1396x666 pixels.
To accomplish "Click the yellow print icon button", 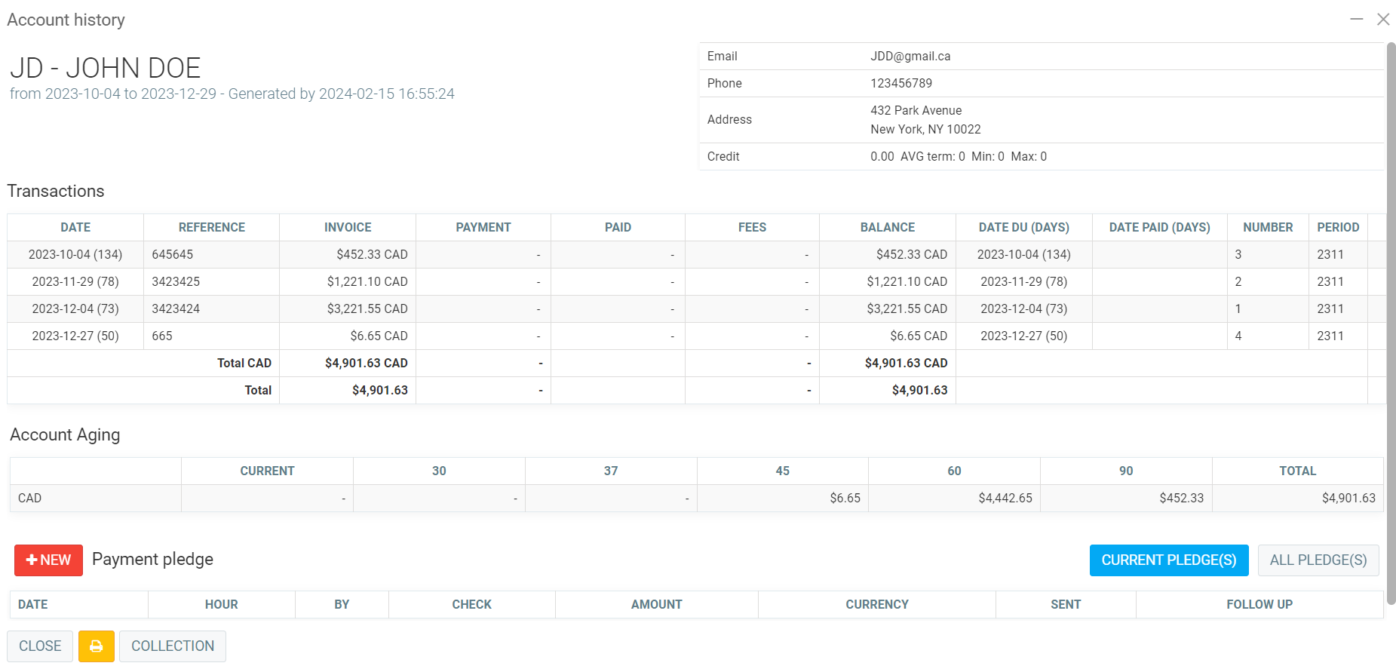I will point(96,646).
